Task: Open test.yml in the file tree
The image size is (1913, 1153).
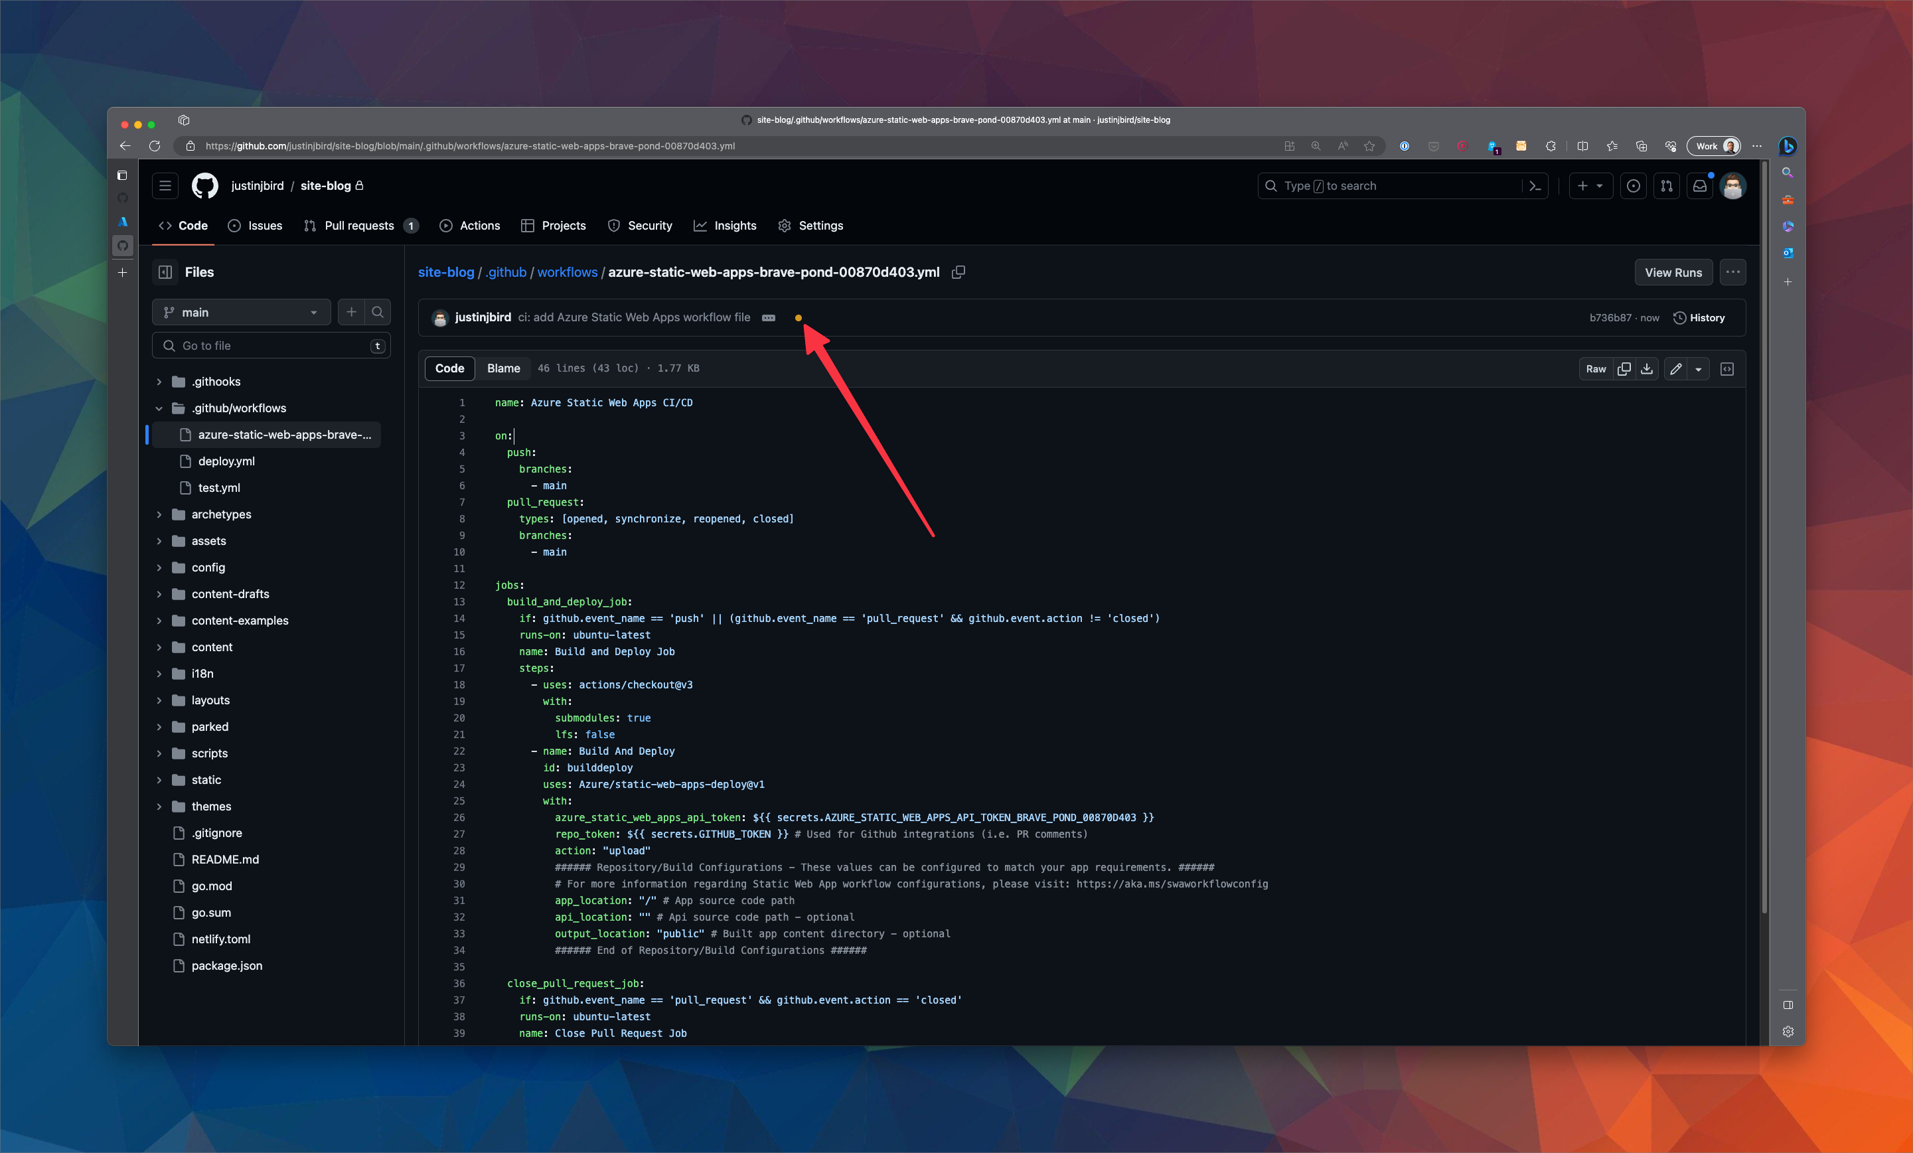Action: tap(219, 488)
